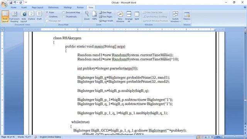Click the proofing errors status icon
Viewport: 247px width, 139px height.
click(36, 137)
